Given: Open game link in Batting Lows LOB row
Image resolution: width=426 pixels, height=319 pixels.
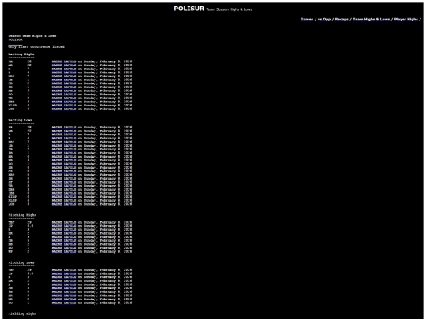Looking at the screenshot, I should (64, 204).
